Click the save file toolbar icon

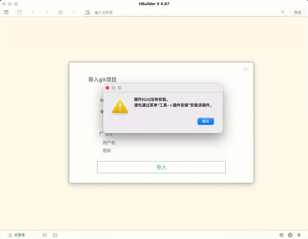click(20, 12)
